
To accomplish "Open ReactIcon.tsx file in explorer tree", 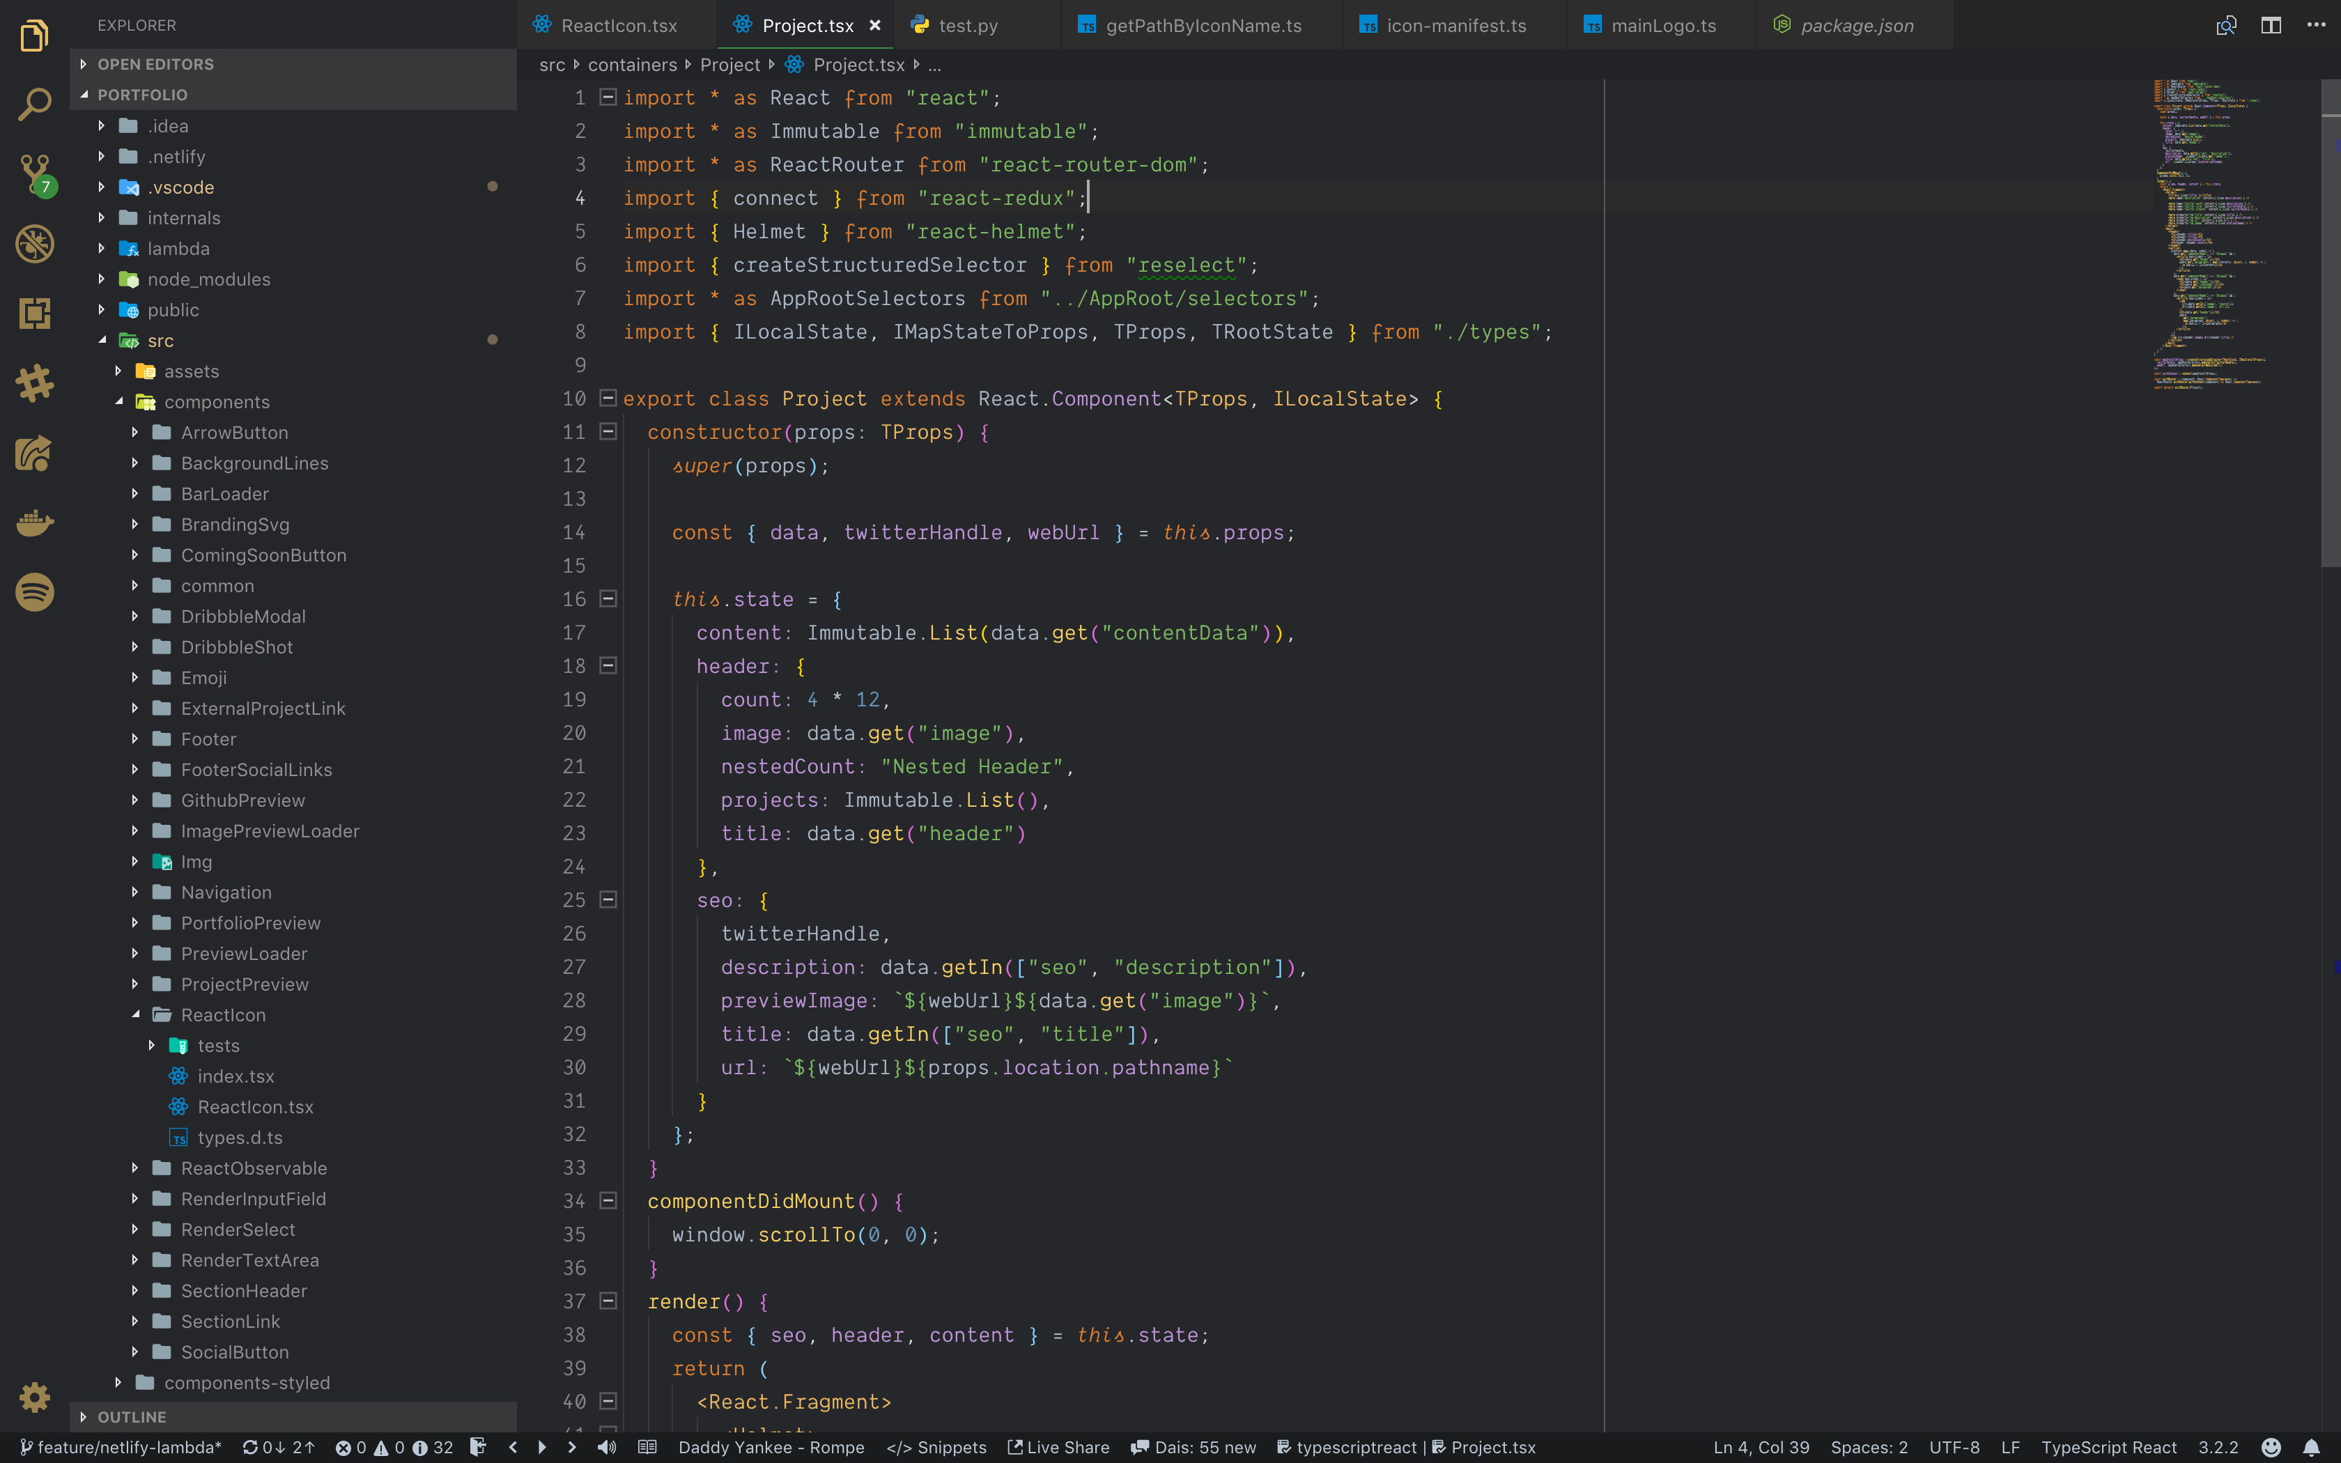I will coord(256,1107).
